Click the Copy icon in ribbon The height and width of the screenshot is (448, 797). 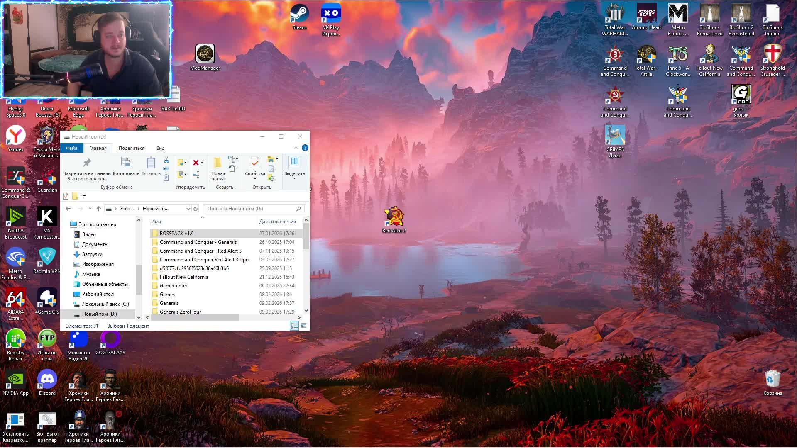coord(126,163)
